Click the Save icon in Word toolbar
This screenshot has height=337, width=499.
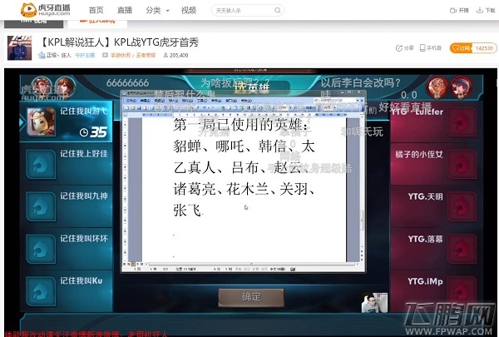[139, 108]
